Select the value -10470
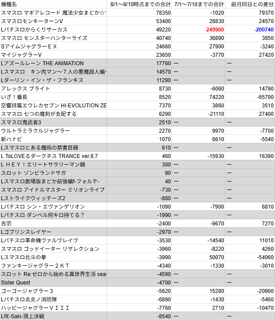Screen dimensions: 275x320 265,308
